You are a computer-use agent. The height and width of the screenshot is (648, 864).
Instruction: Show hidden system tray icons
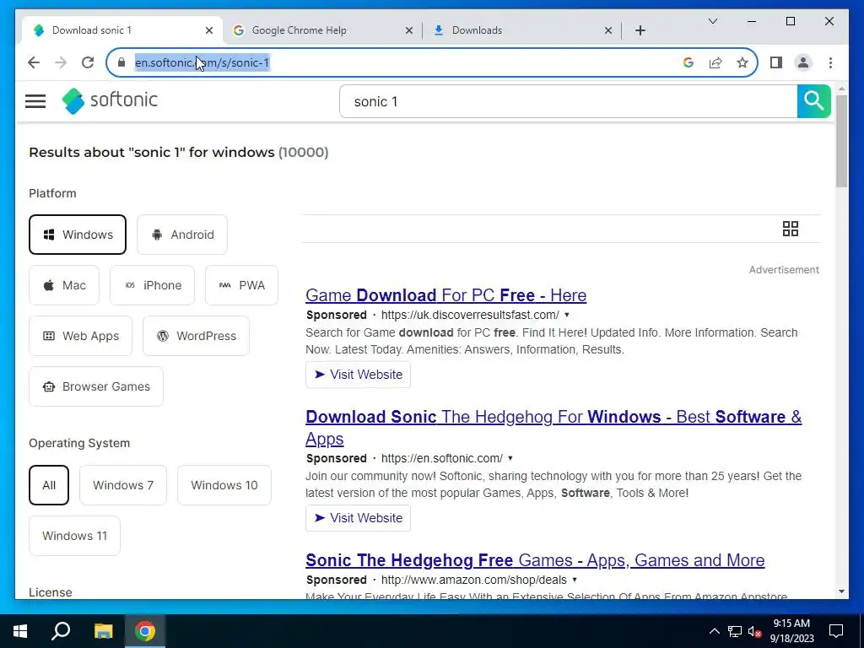(x=714, y=631)
